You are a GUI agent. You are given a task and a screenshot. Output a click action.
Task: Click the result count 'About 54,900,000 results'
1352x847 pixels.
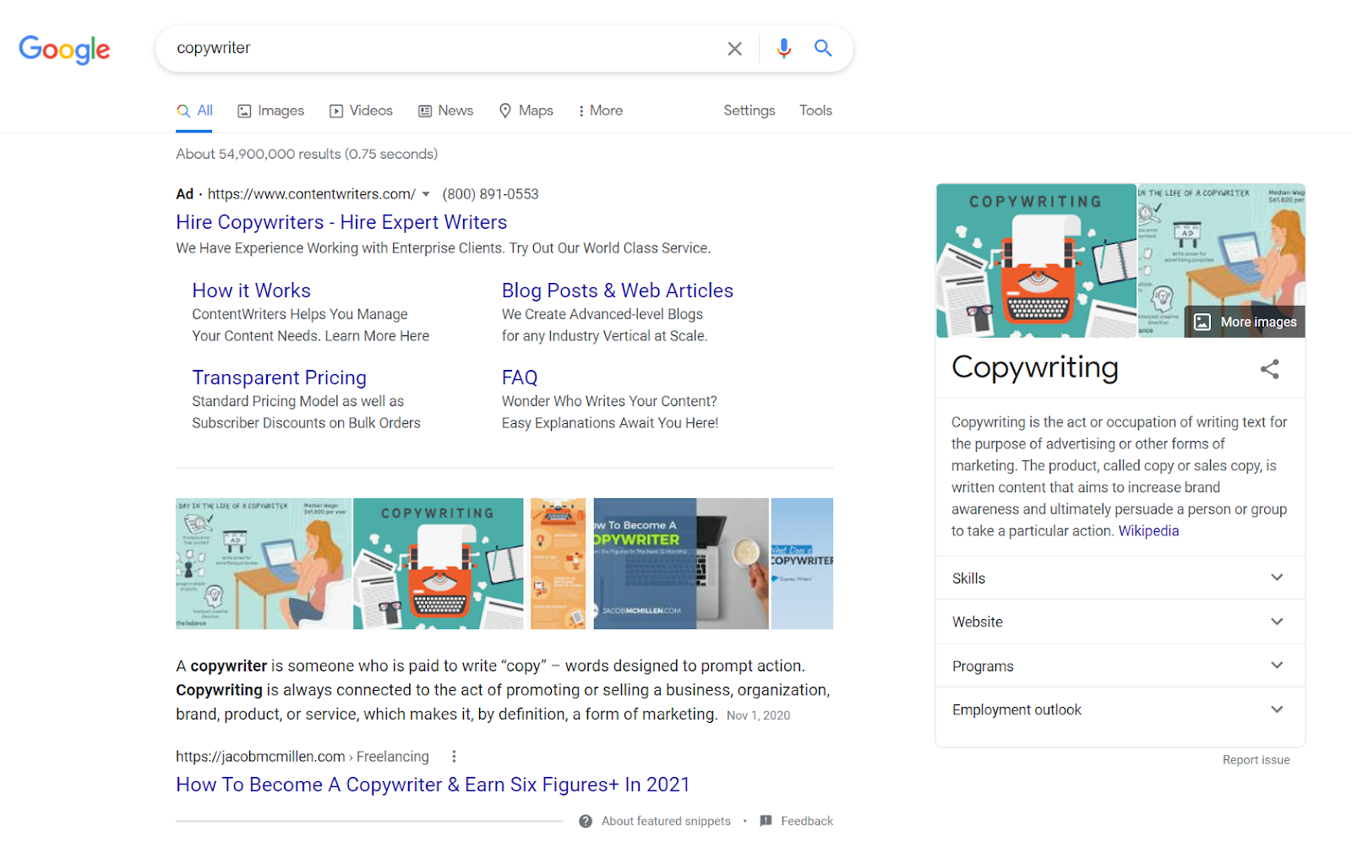(x=259, y=154)
